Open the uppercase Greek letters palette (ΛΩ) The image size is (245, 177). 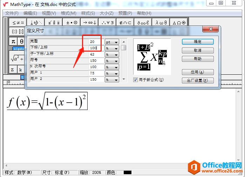[x=179, y=23]
